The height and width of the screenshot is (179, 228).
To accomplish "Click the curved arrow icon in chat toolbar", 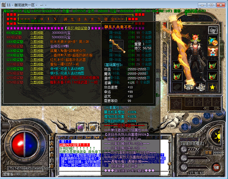I will pos(71,137).
